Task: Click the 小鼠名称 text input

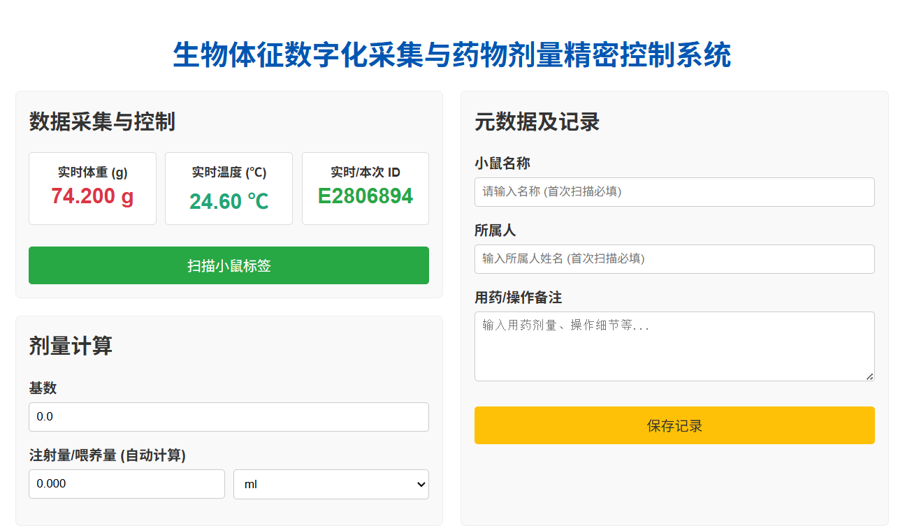Action: click(674, 192)
